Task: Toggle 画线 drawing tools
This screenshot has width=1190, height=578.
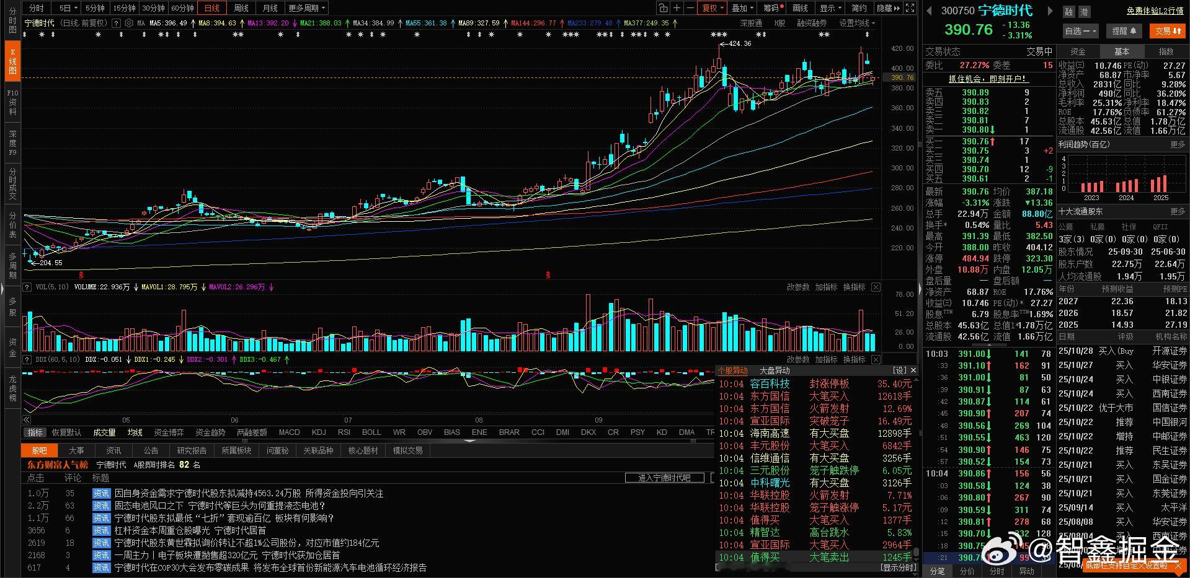Action: tap(801, 8)
